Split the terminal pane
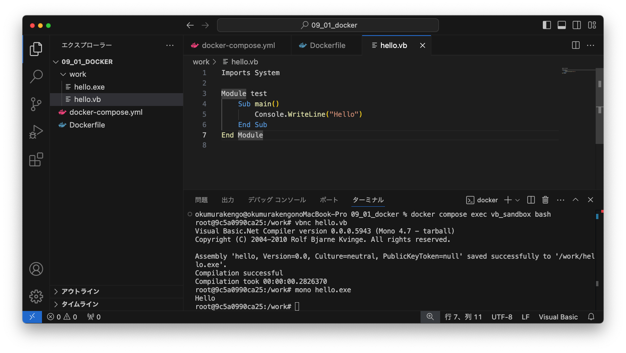 (531, 200)
